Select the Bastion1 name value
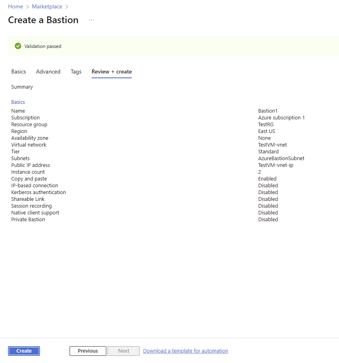 coord(267,111)
